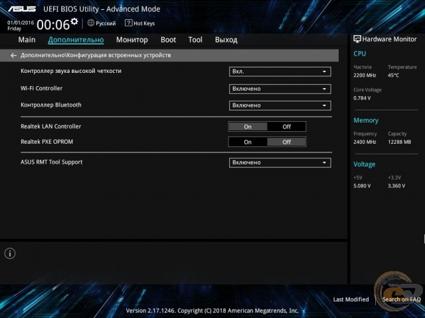Image resolution: width=425 pixels, height=318 pixels.
Task: Open the Wi-Fi Controller dropdown
Action: pyautogui.click(x=280, y=89)
